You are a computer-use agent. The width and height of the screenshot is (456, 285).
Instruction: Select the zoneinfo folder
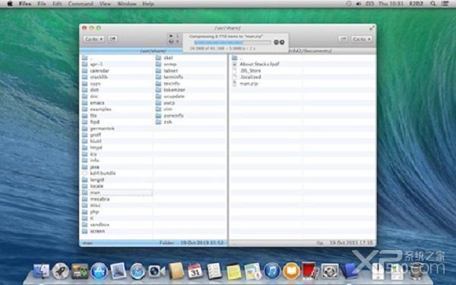coord(173,116)
